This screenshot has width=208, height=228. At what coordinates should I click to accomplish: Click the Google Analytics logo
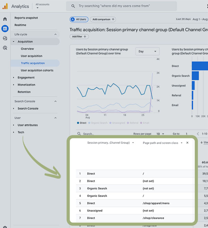[x=5, y=6]
